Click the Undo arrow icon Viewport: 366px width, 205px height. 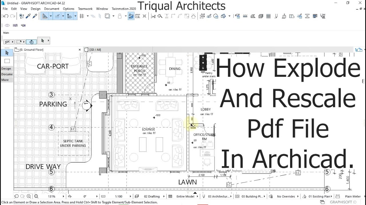5,16
